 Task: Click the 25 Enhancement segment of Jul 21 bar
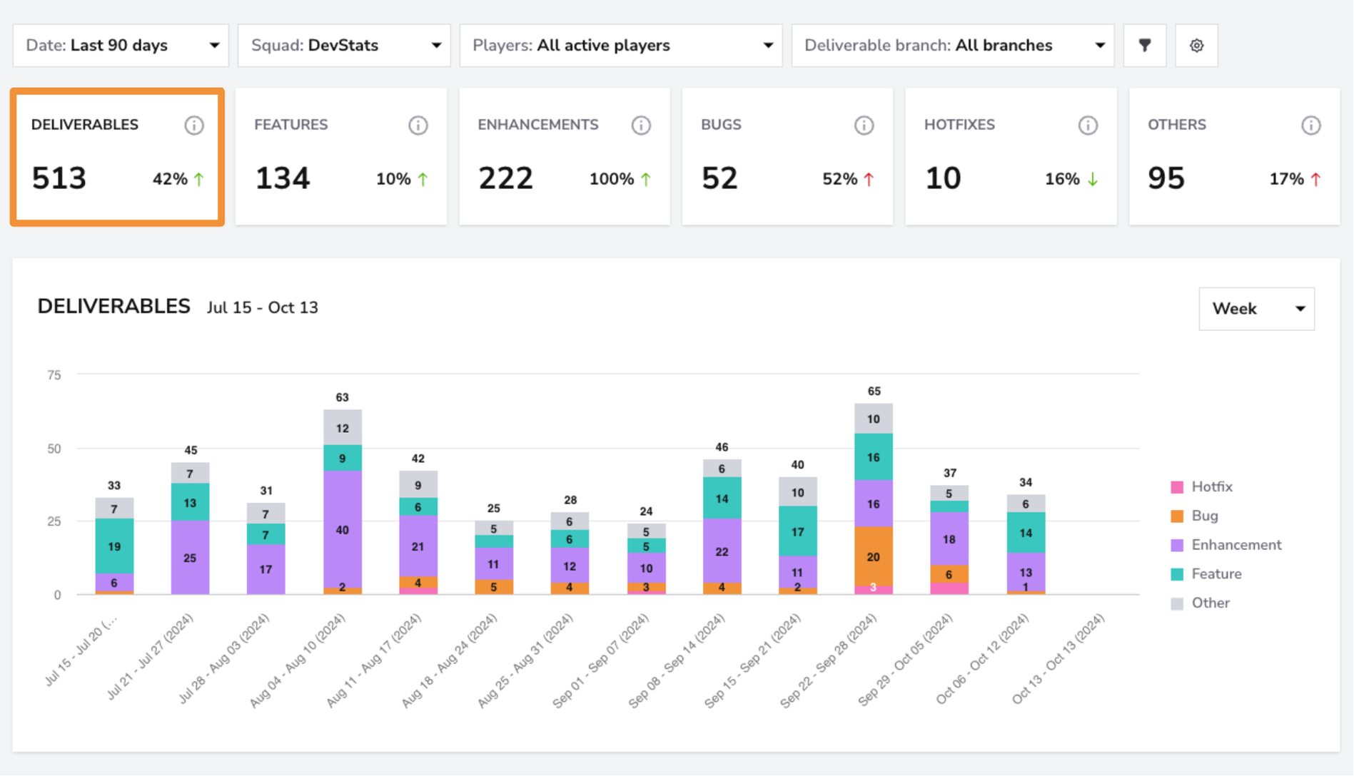tap(190, 558)
